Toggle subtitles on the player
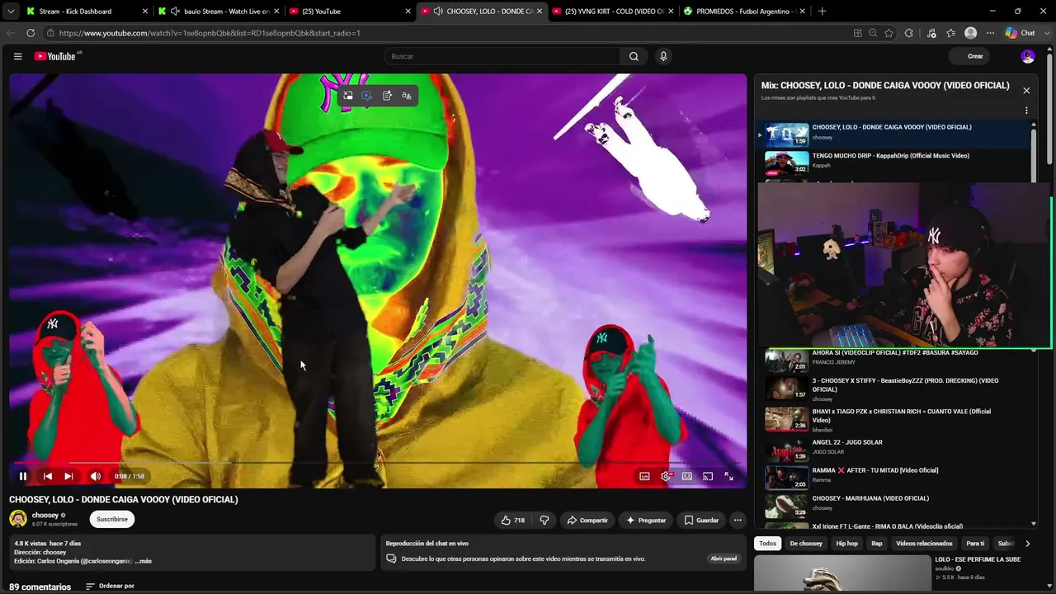The width and height of the screenshot is (1056, 594). pyautogui.click(x=645, y=476)
